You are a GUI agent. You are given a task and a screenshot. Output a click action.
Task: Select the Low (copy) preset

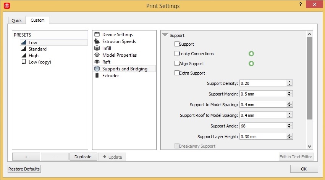(x=39, y=62)
